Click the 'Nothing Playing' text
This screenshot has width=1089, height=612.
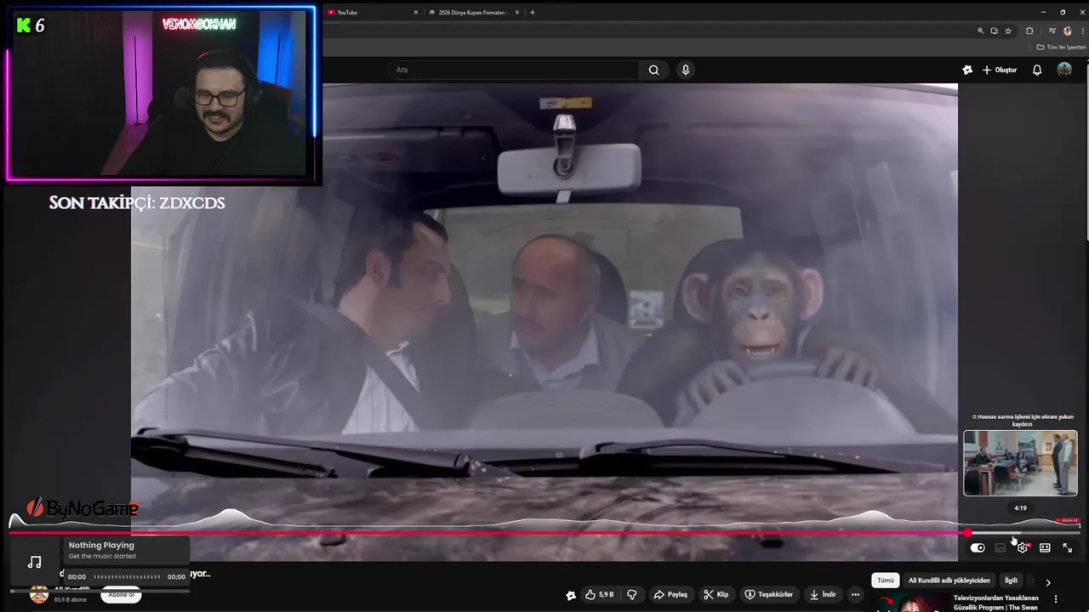click(101, 545)
